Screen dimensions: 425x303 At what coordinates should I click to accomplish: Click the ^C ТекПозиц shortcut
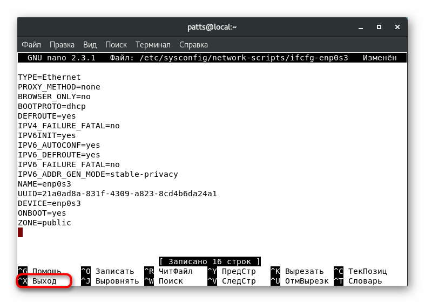(x=361, y=271)
